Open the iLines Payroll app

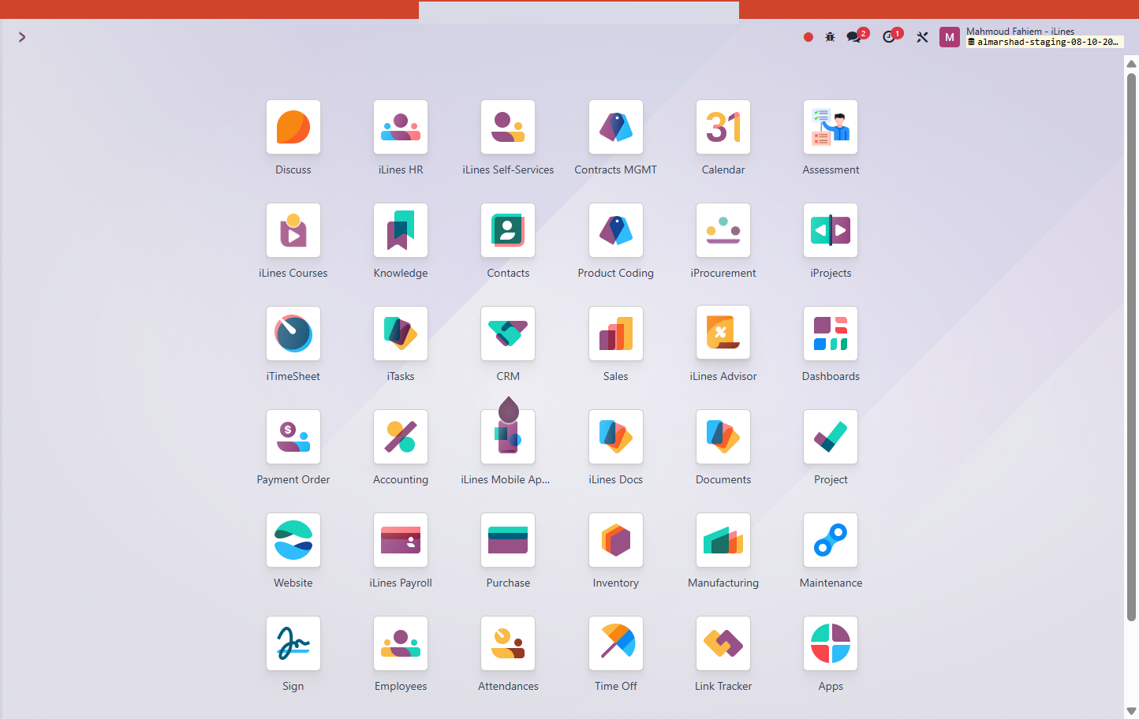[401, 540]
